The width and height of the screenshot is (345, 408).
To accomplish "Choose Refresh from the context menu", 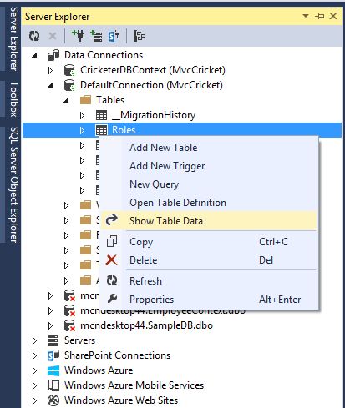I will point(209,280).
